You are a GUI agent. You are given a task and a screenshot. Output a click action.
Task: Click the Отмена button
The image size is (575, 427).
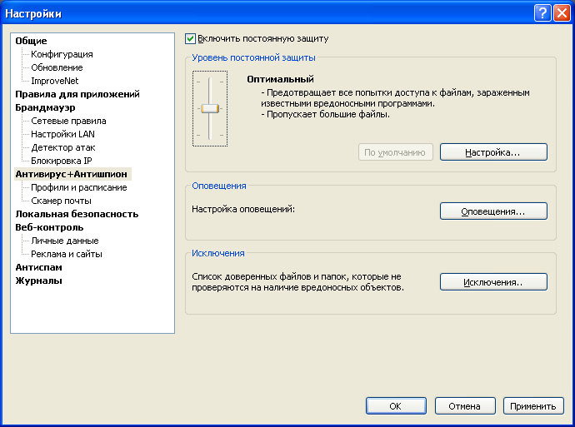point(465,405)
